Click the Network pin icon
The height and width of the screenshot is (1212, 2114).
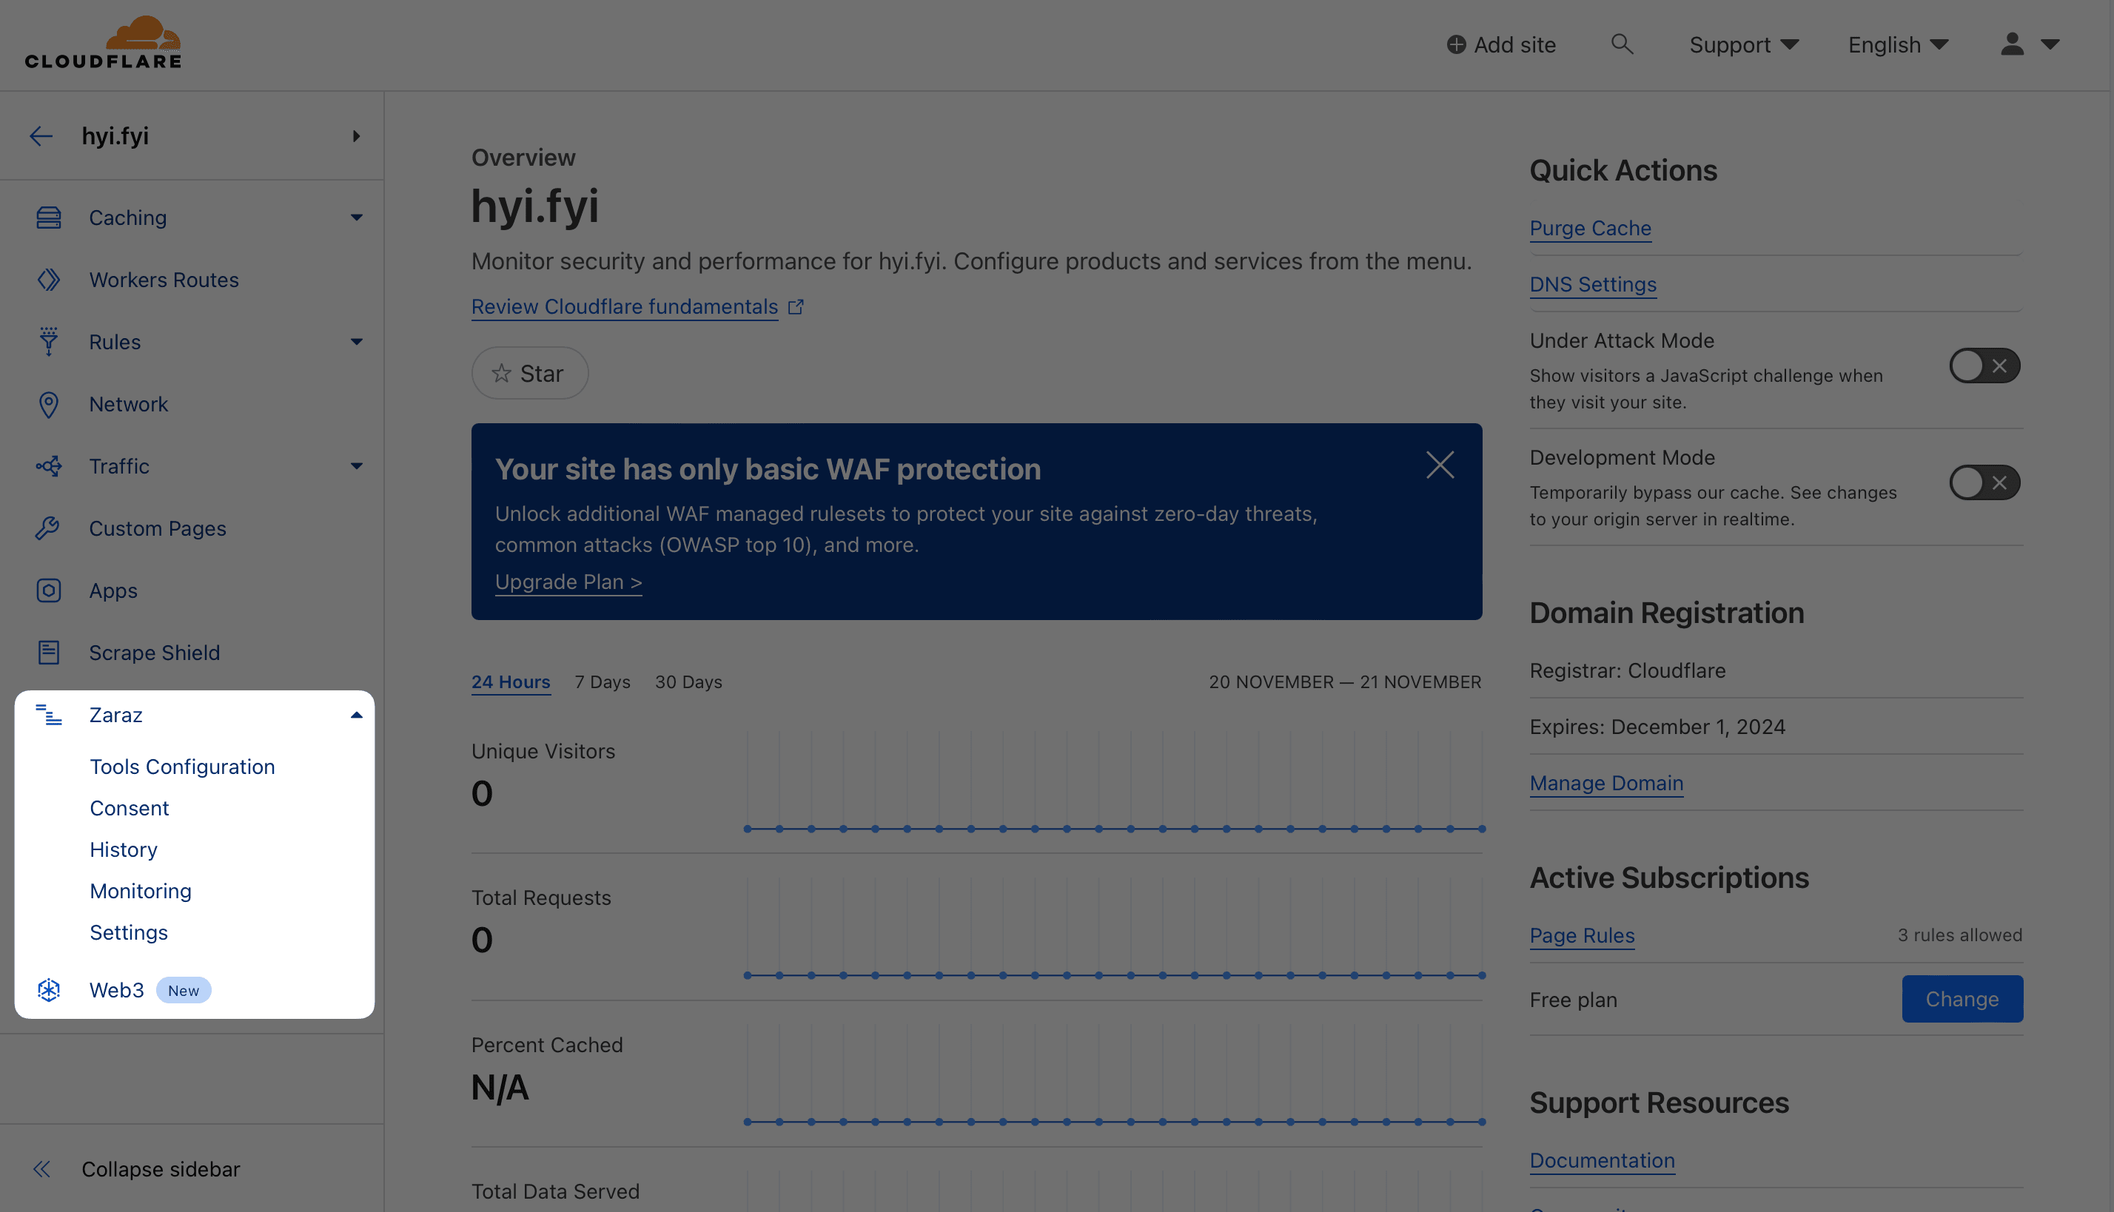pos(48,405)
